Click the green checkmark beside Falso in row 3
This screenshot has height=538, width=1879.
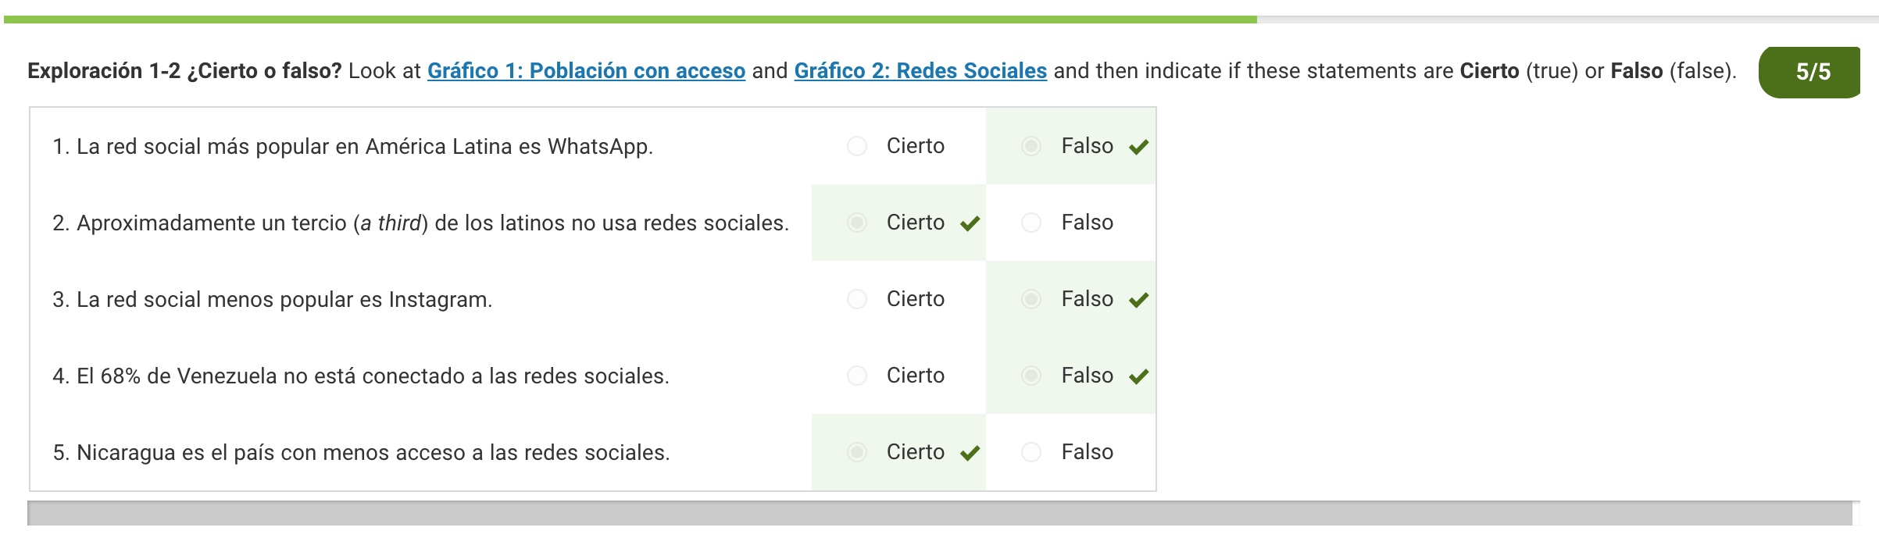[x=1139, y=300]
